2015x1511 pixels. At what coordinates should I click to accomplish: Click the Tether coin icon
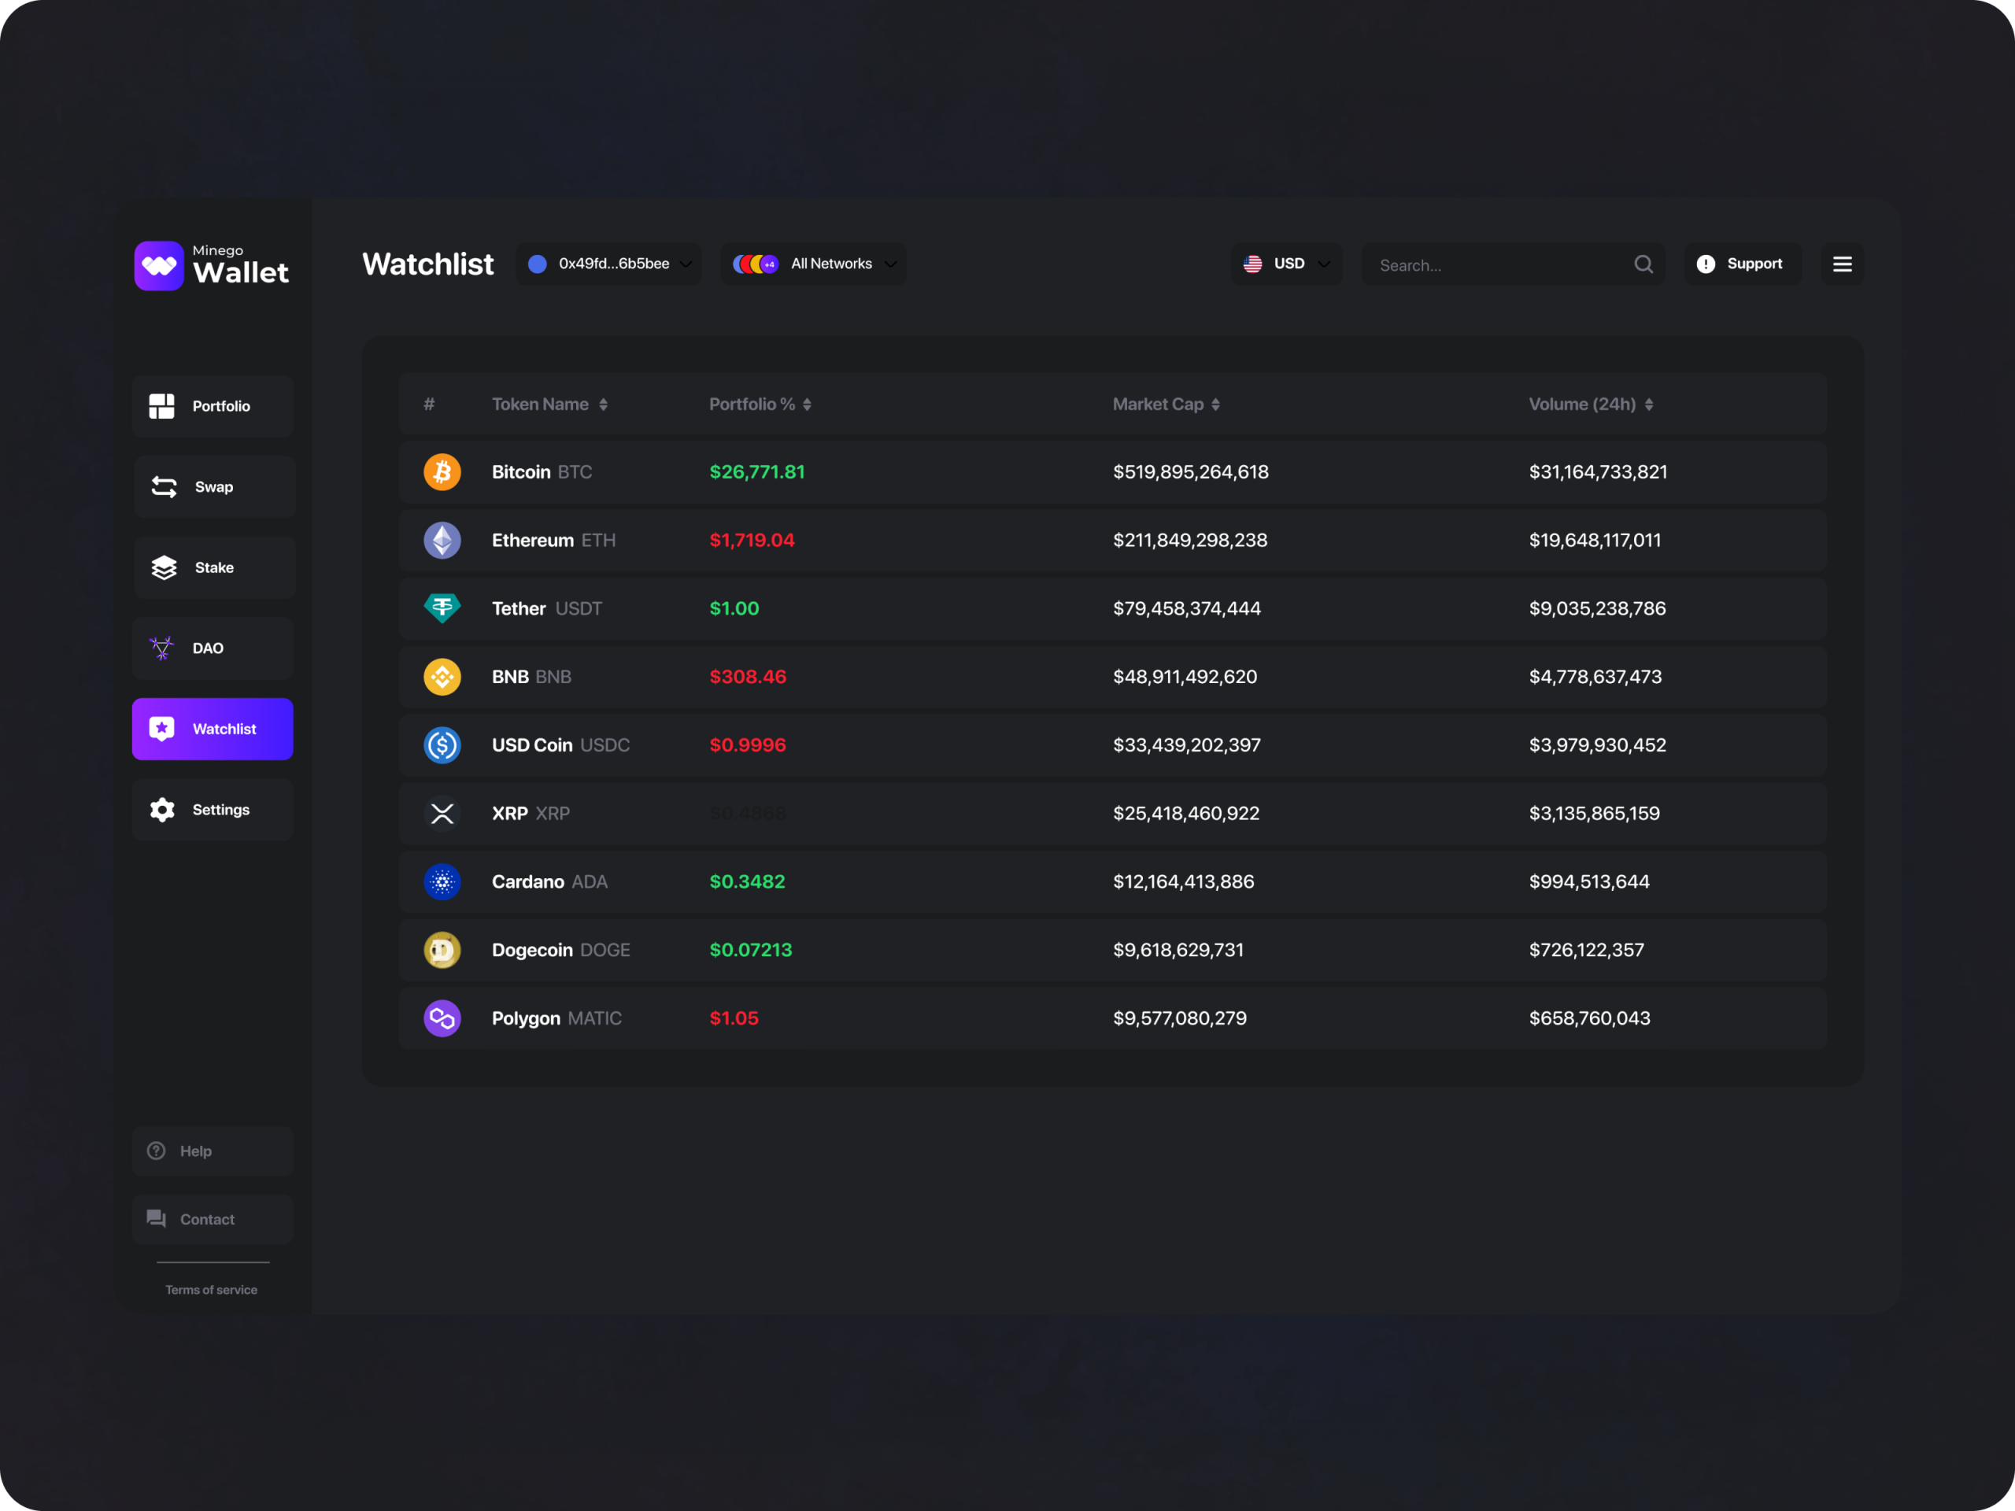coord(442,608)
